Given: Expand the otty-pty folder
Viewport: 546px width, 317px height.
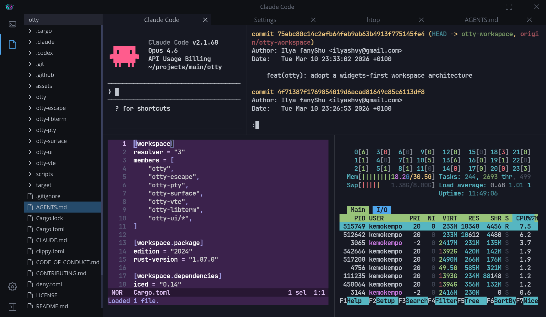Looking at the screenshot, I should (63, 130).
